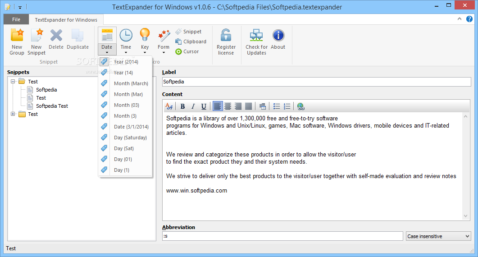Image resolution: width=478 pixels, height=257 pixels.
Task: Choose Month (03) date format
Action: (125, 105)
